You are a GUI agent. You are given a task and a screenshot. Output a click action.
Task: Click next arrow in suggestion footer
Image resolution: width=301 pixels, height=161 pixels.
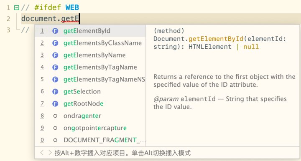[x=50, y=153]
